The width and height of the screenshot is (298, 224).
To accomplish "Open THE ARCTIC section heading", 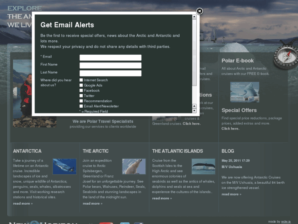I will pos(96,151).
